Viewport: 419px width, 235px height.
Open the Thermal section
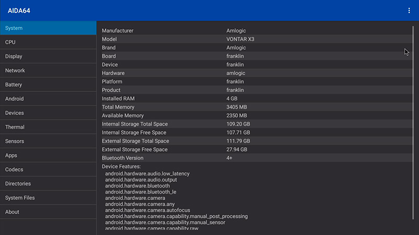pos(48,127)
